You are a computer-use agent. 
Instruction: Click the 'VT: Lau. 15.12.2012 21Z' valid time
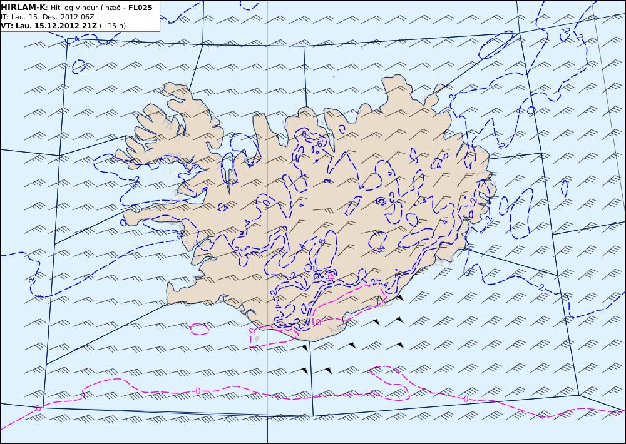click(49, 26)
